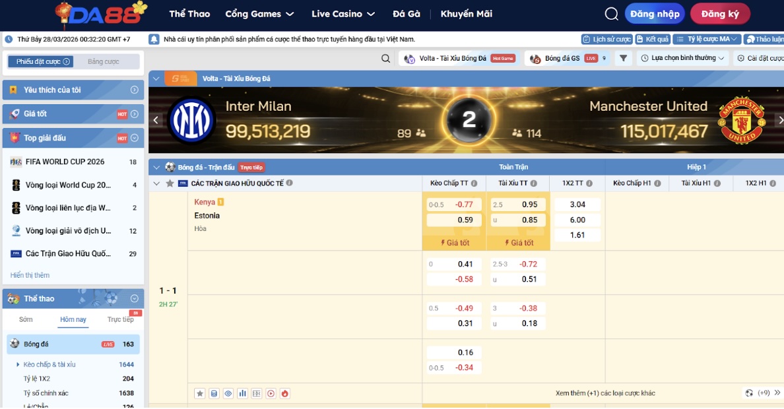Open Cài đặt cược settings
This screenshot has height=409, width=784.
click(x=760, y=59)
